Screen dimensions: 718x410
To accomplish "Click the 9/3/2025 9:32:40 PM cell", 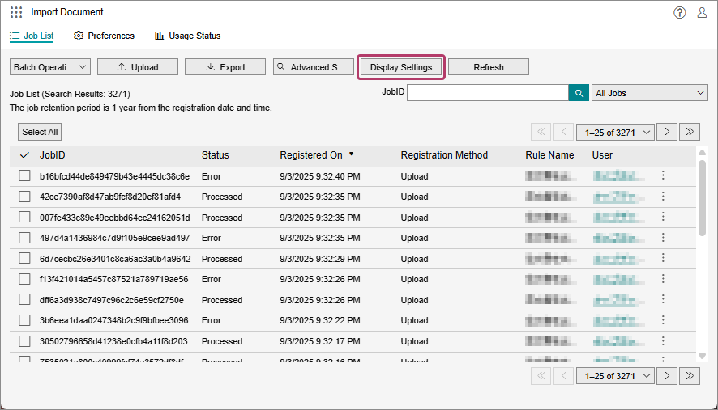I will pos(320,176).
